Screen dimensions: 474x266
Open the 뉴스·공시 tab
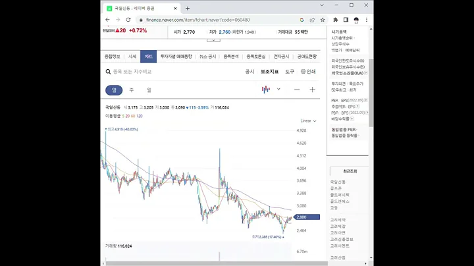[x=207, y=57]
